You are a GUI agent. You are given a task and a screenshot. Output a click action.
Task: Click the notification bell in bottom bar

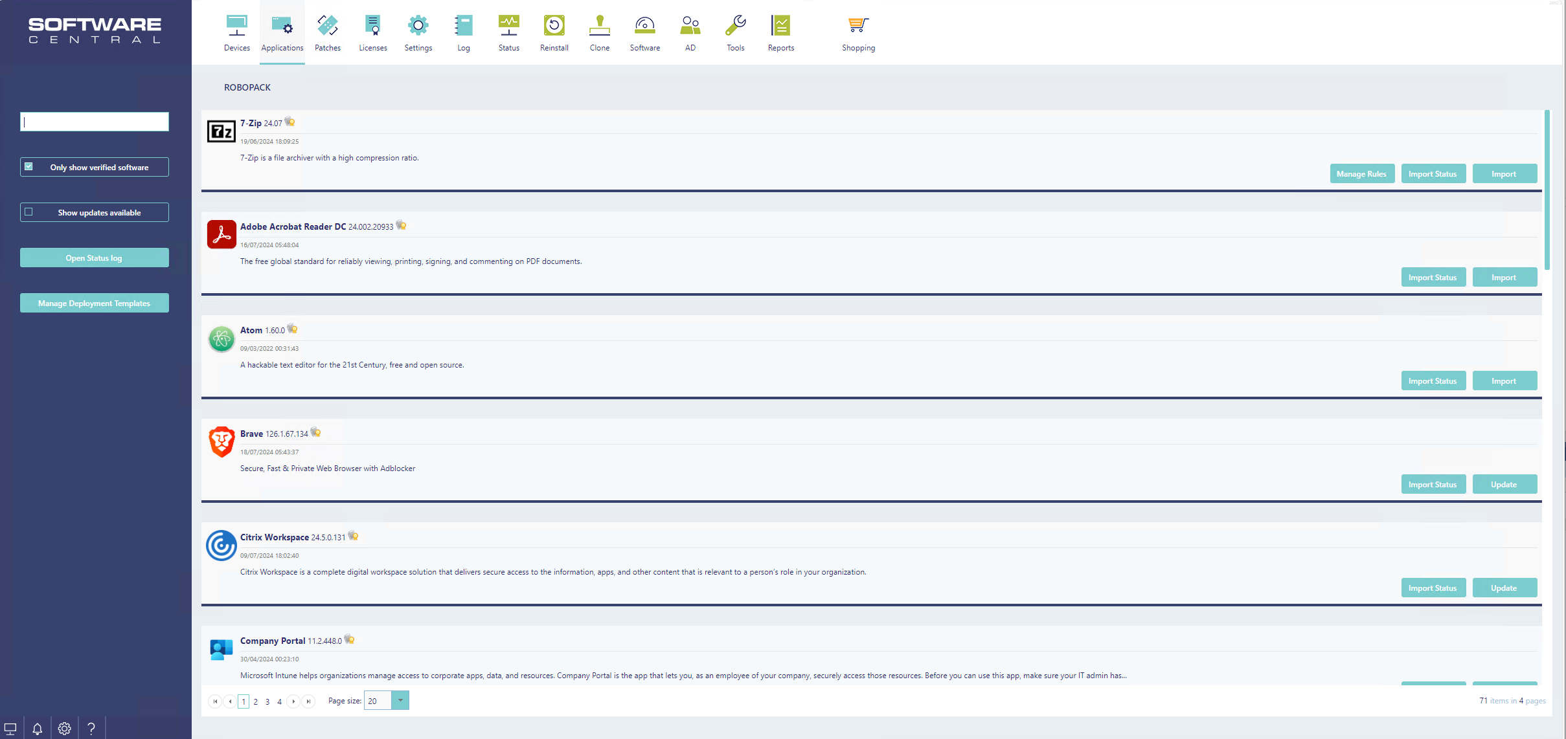coord(38,729)
